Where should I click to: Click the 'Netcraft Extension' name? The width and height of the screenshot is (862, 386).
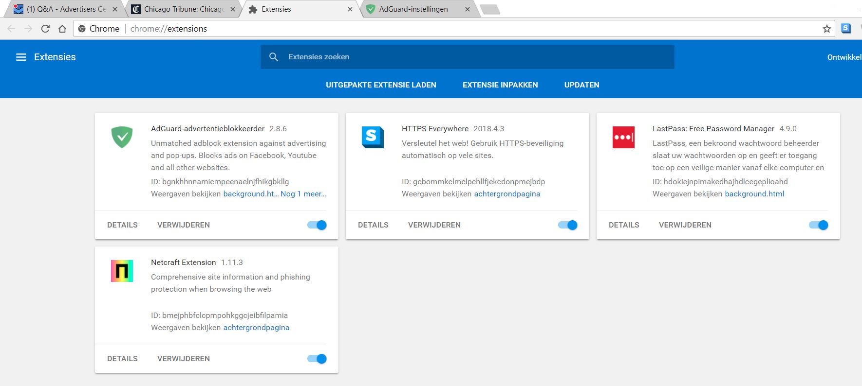(184, 263)
